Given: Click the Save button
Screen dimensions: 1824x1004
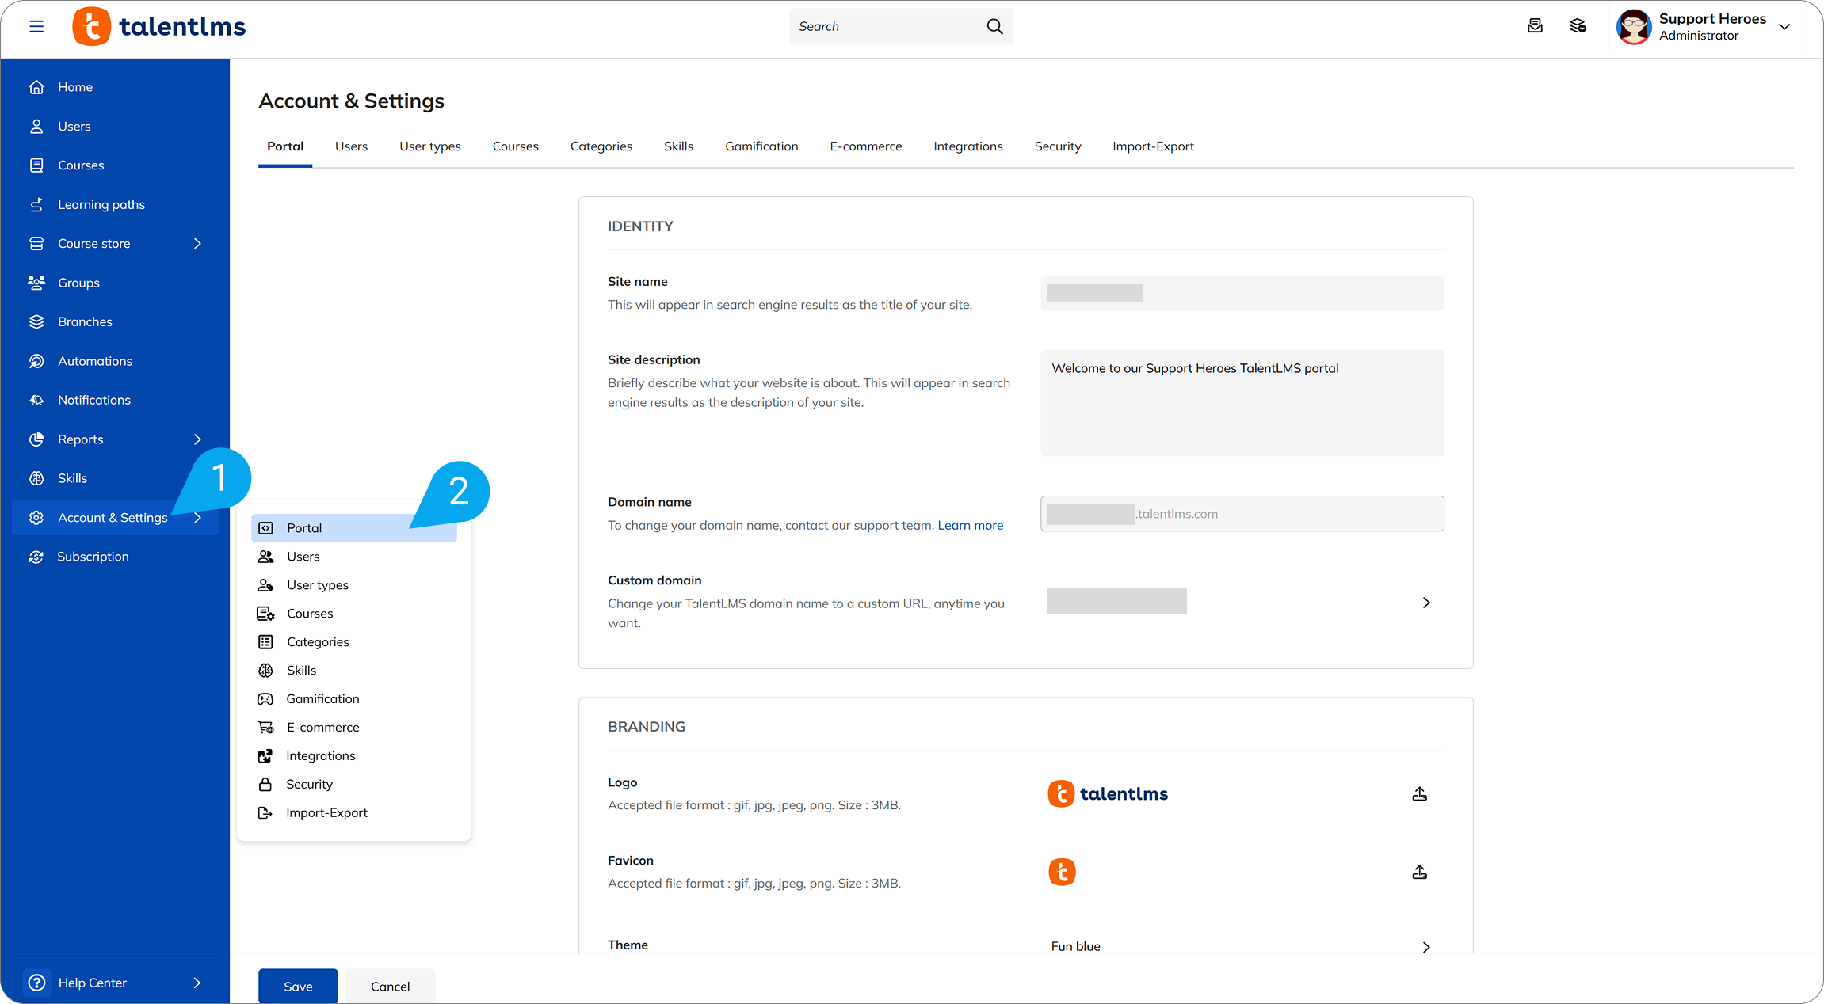Looking at the screenshot, I should coord(297,986).
